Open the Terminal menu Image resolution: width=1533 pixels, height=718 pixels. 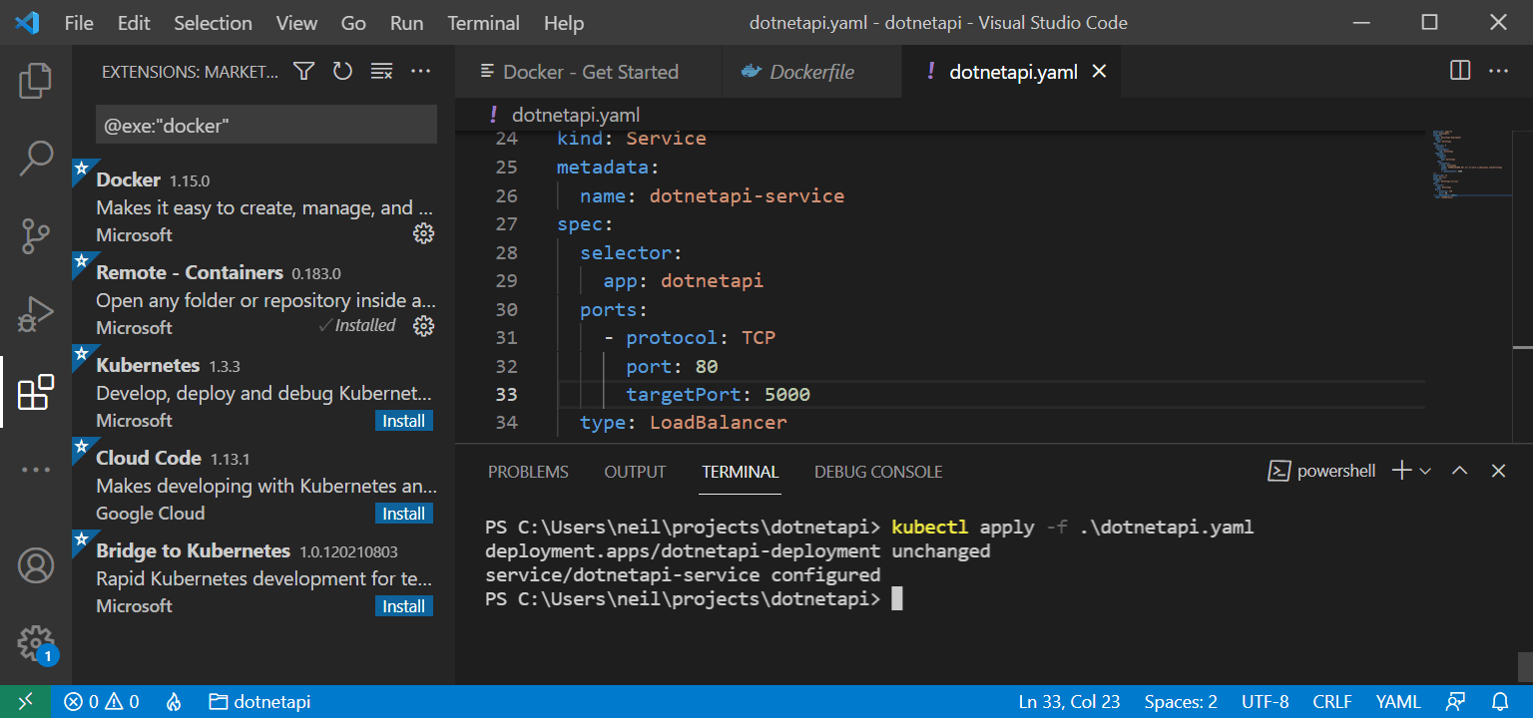click(x=483, y=23)
